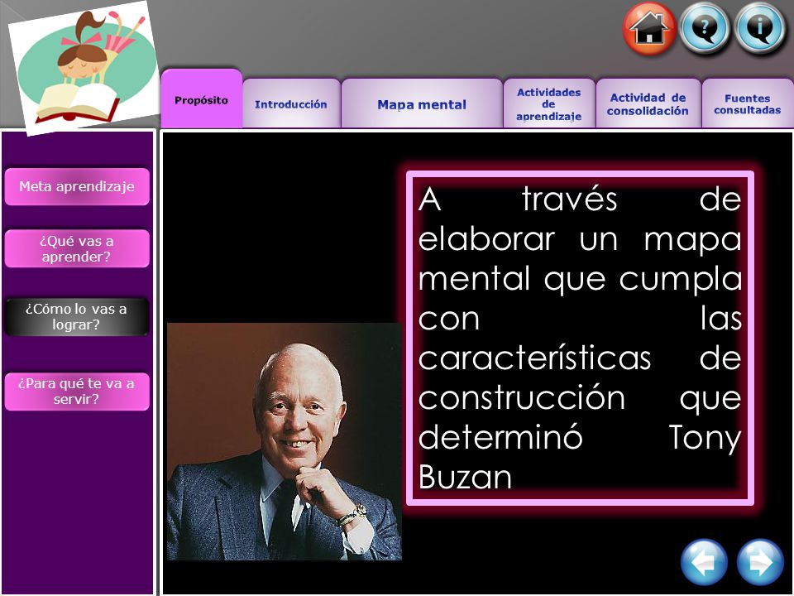Open the ¿Qué vas a aprender? section

tap(77, 248)
